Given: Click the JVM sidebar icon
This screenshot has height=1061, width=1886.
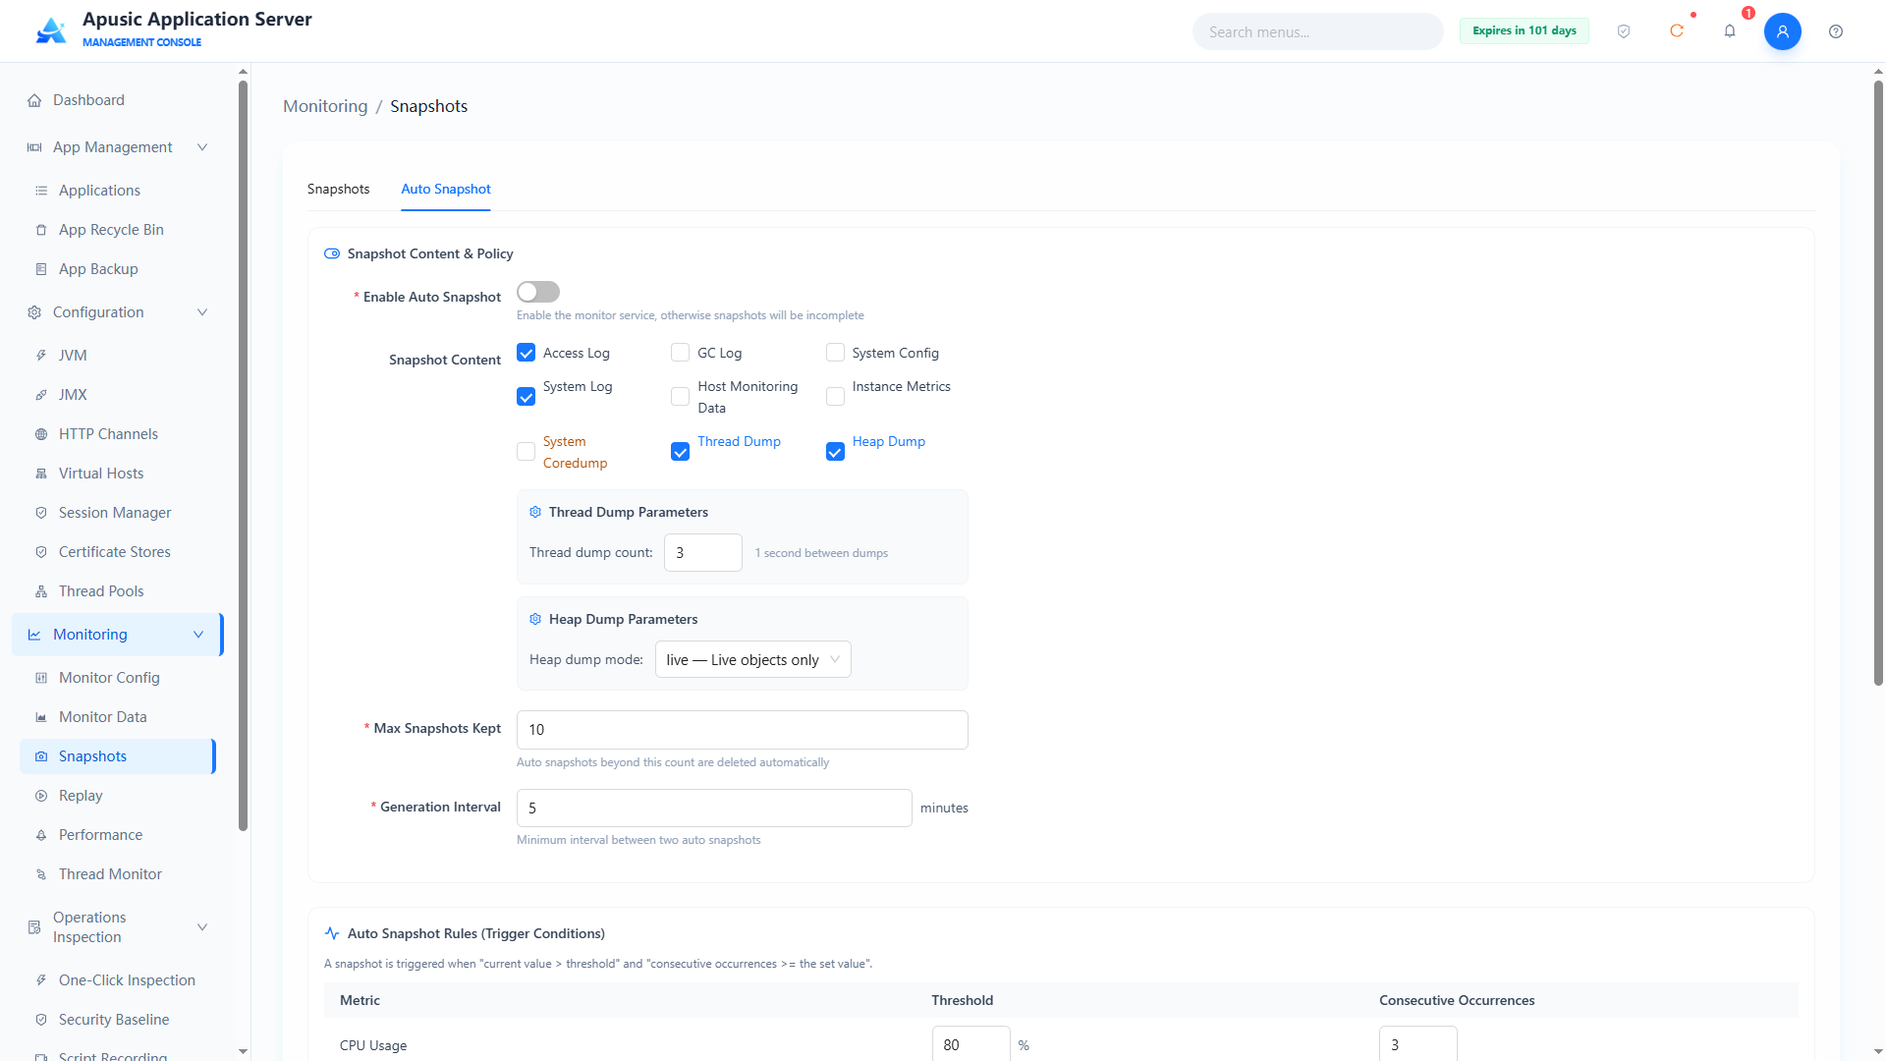Looking at the screenshot, I should (41, 356).
